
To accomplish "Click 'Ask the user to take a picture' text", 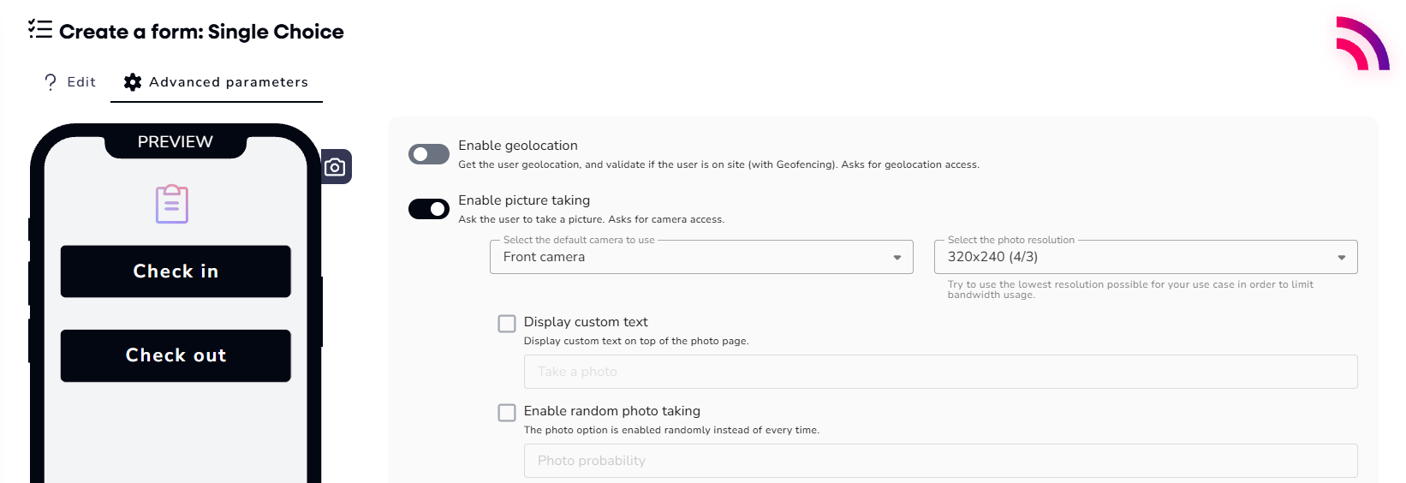I will tap(591, 219).
